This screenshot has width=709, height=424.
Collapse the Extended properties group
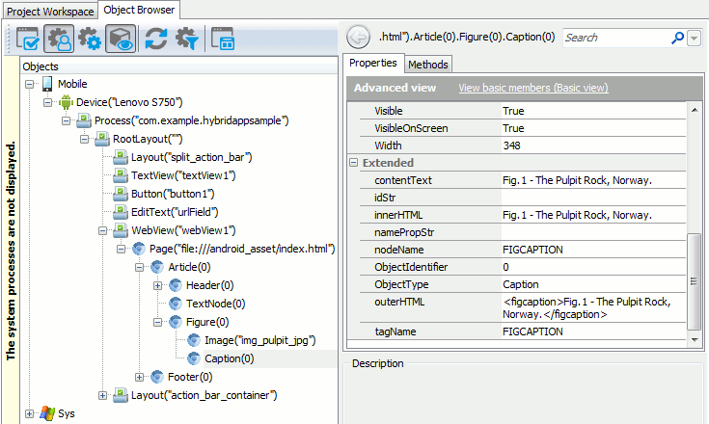354,163
